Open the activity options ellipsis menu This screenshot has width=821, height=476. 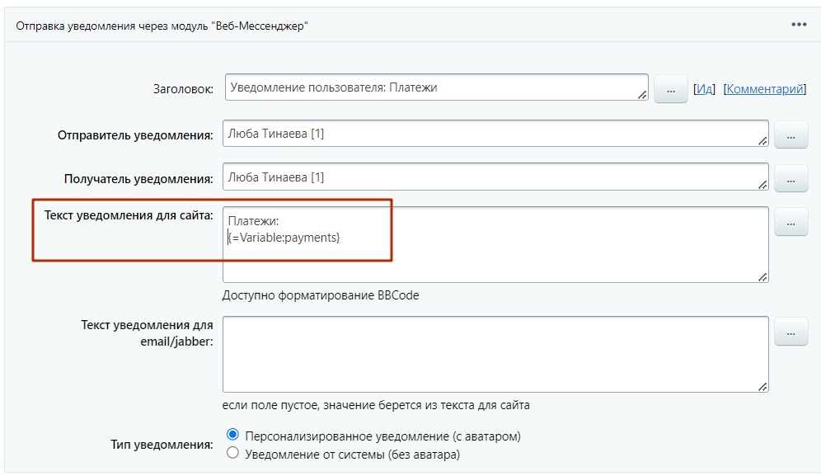click(x=798, y=25)
